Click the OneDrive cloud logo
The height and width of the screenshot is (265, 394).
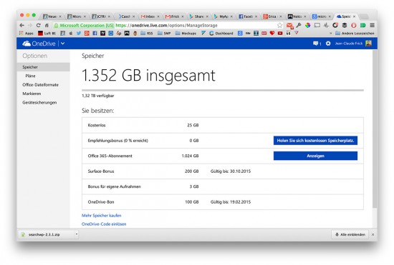tap(27, 44)
